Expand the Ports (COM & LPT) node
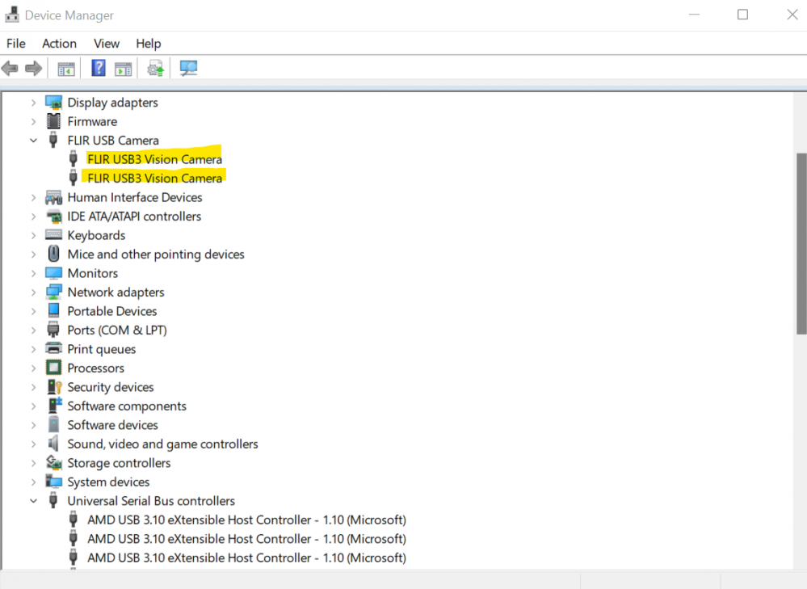807x589 pixels. pyautogui.click(x=33, y=330)
